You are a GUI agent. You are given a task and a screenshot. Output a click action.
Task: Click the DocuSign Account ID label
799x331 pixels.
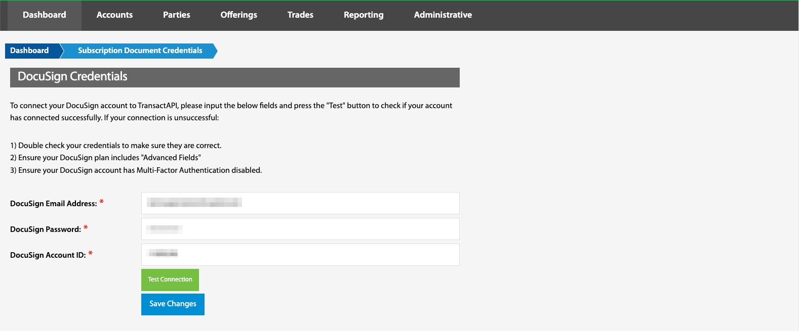48,255
